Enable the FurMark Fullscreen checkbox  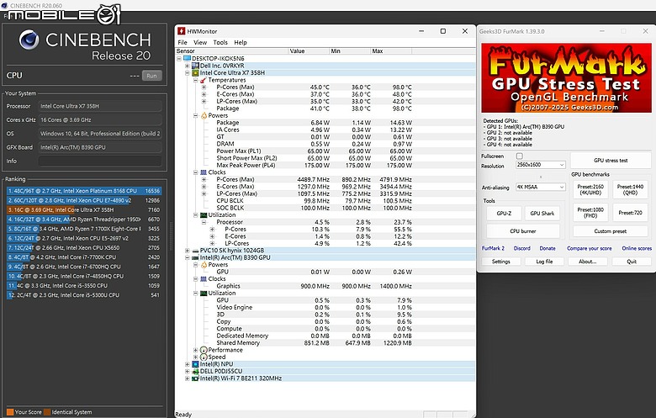pyautogui.click(x=520, y=156)
